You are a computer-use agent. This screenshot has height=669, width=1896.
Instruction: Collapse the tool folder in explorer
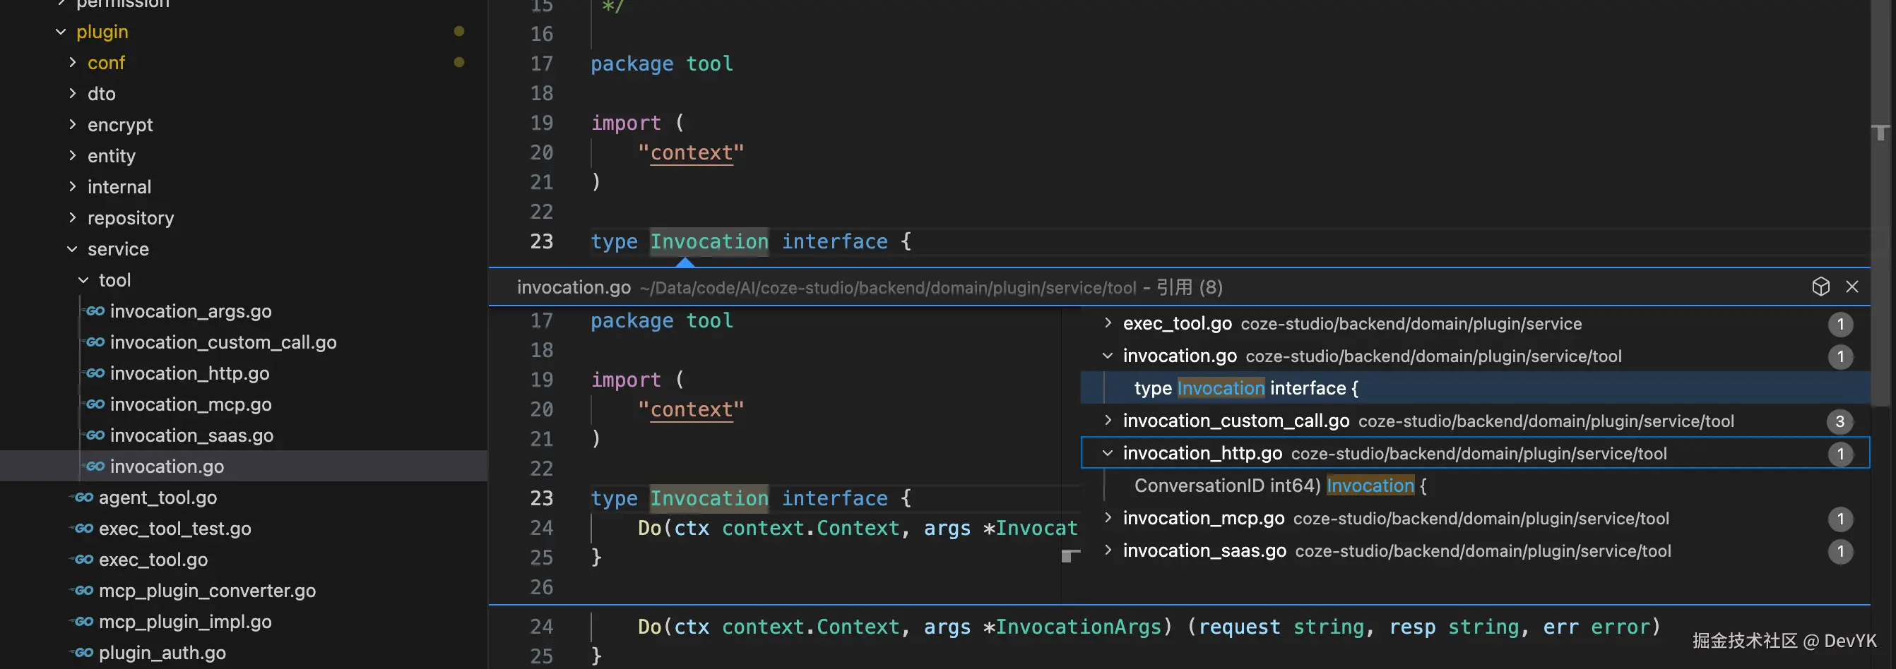click(83, 280)
